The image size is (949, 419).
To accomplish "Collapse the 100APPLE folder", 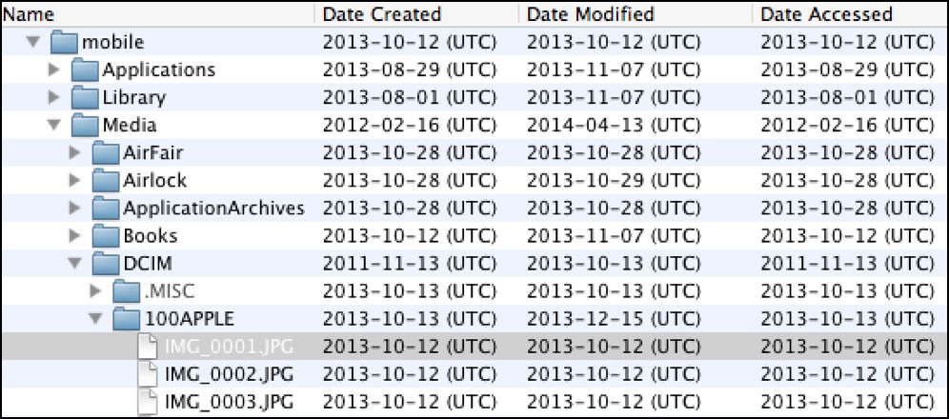I will 96,319.
